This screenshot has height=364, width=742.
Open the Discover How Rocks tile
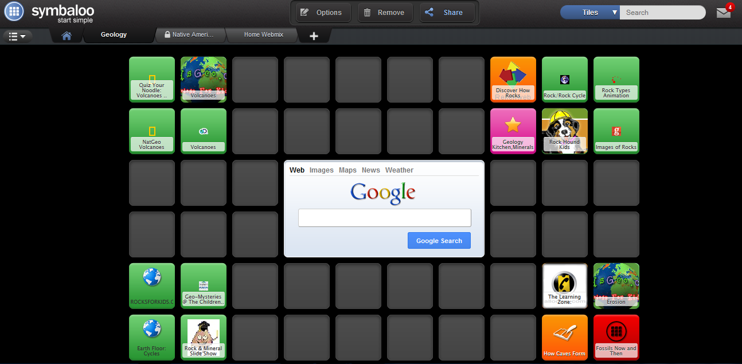click(513, 80)
